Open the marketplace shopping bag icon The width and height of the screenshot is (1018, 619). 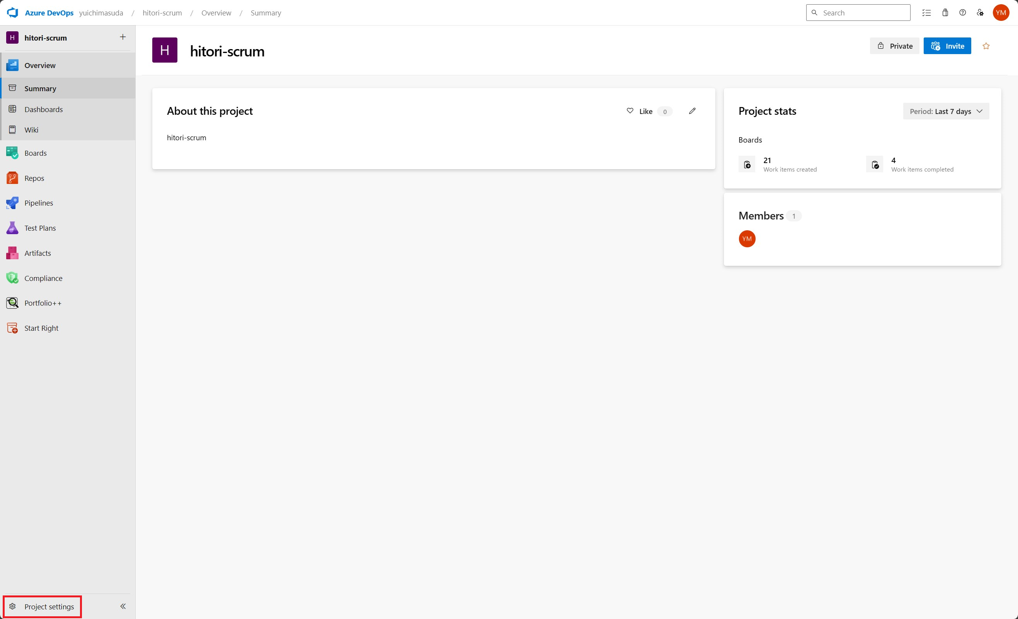945,13
